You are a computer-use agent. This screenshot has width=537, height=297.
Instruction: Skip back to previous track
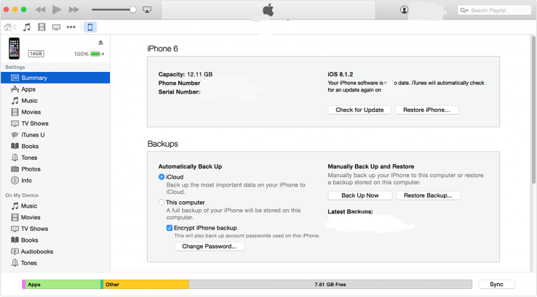[41, 9]
